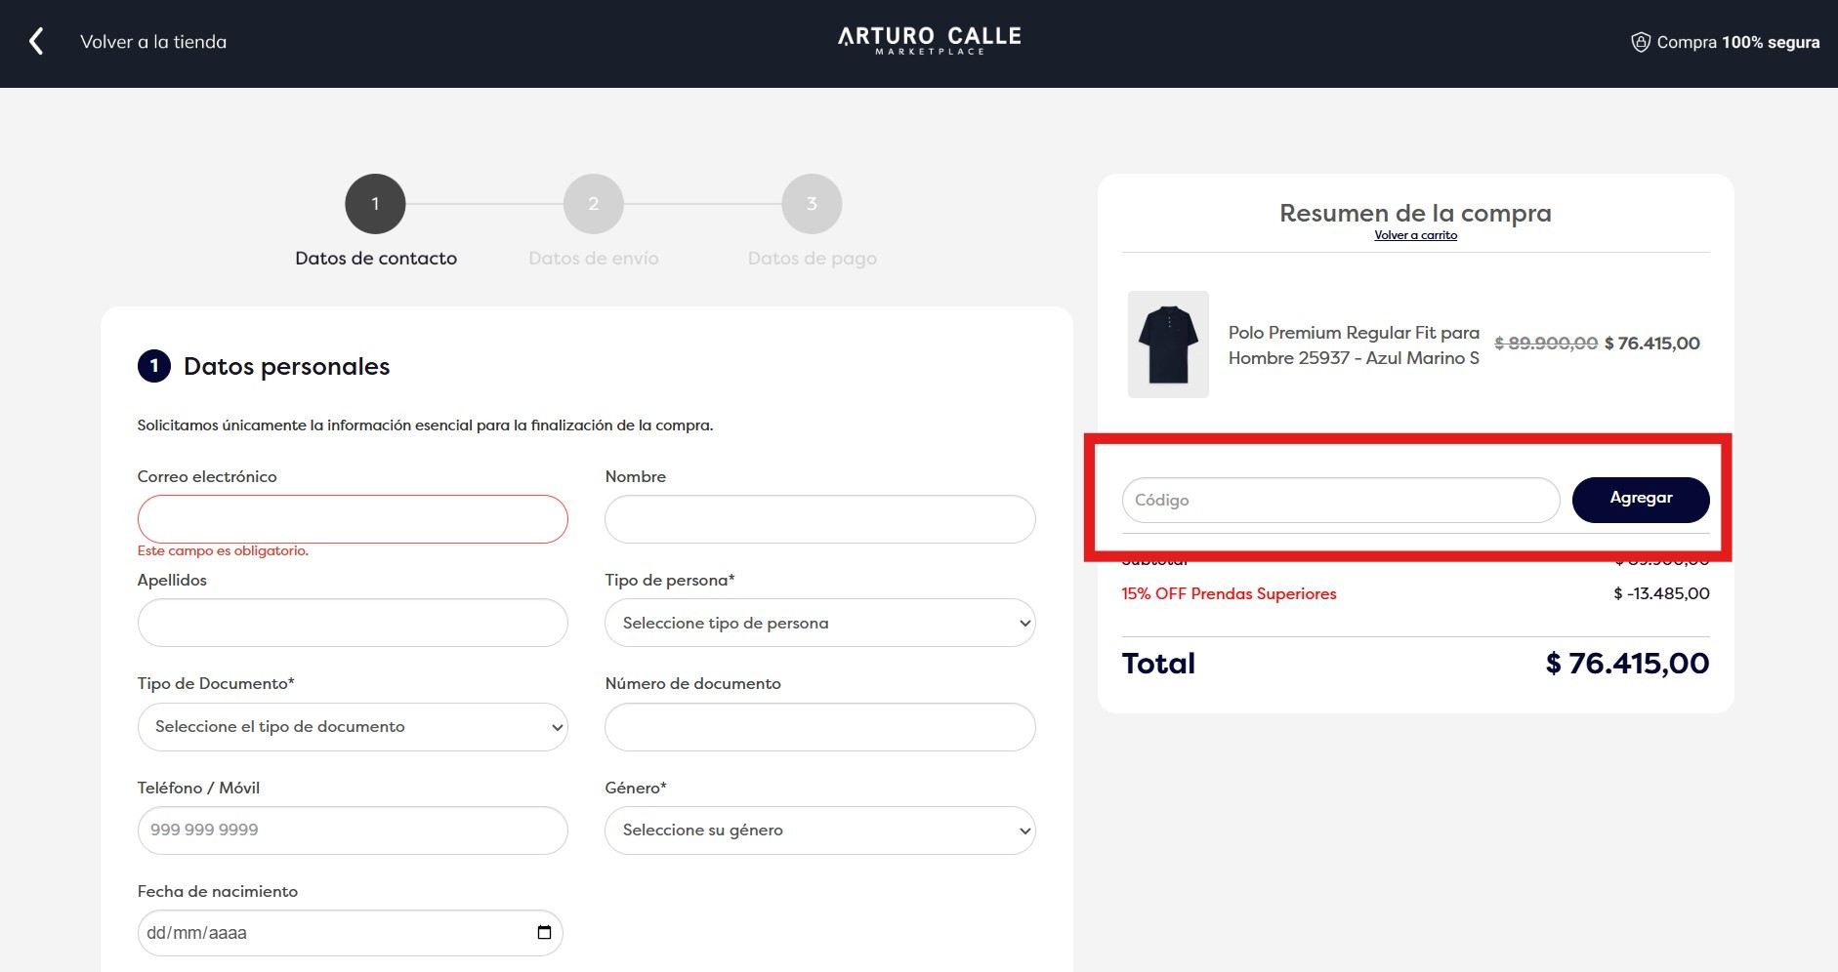
Task: Focus the Correo electrónico input field
Action: coord(353,519)
